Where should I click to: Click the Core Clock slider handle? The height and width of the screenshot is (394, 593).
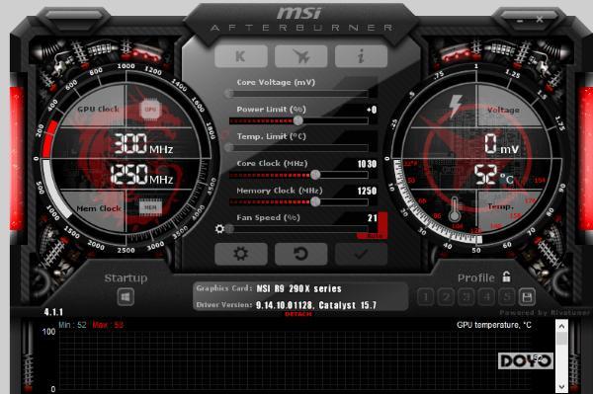tap(315, 175)
